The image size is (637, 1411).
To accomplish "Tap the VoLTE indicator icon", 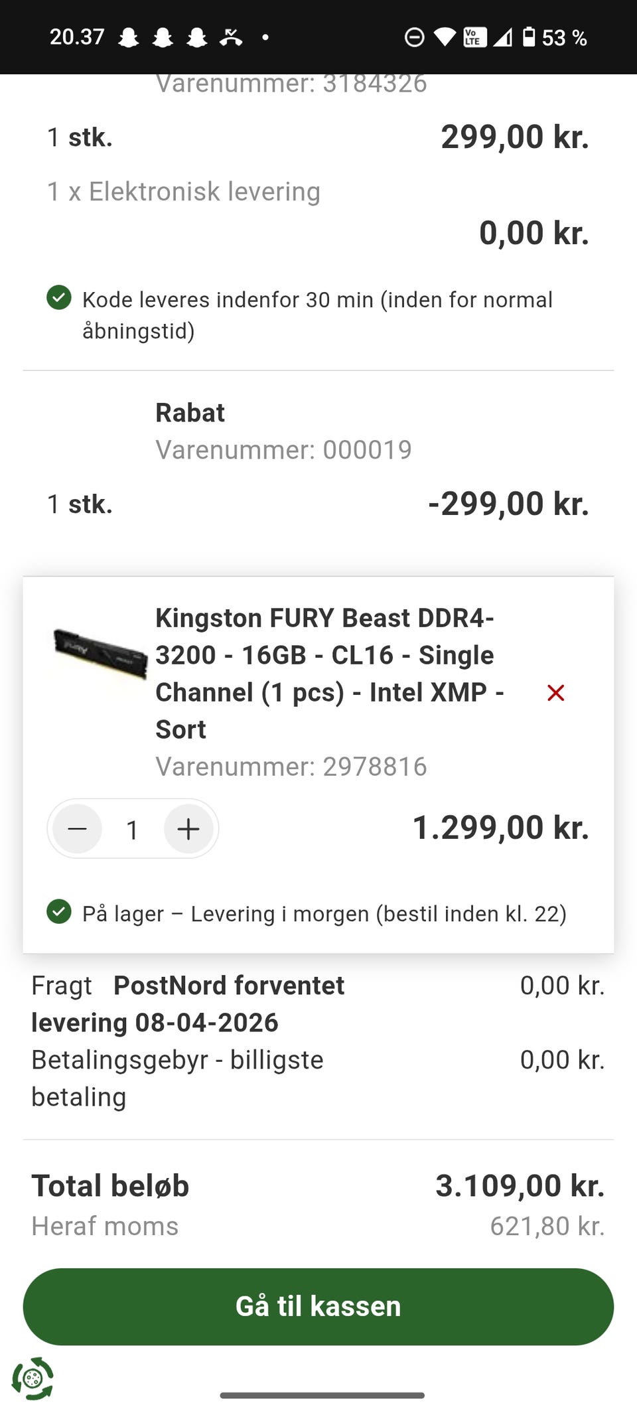I will [x=473, y=38].
